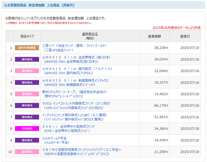The image size is (207, 162).
Task: Click 海外株式 badge in row 2
Action: pyautogui.click(x=27, y=59)
